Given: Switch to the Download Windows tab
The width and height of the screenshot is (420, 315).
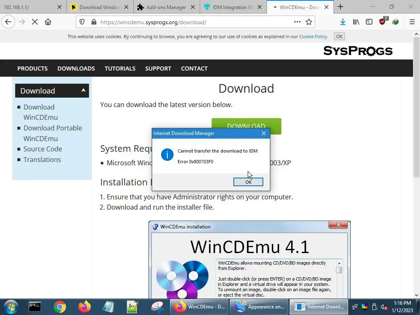Looking at the screenshot, I should (100, 7).
